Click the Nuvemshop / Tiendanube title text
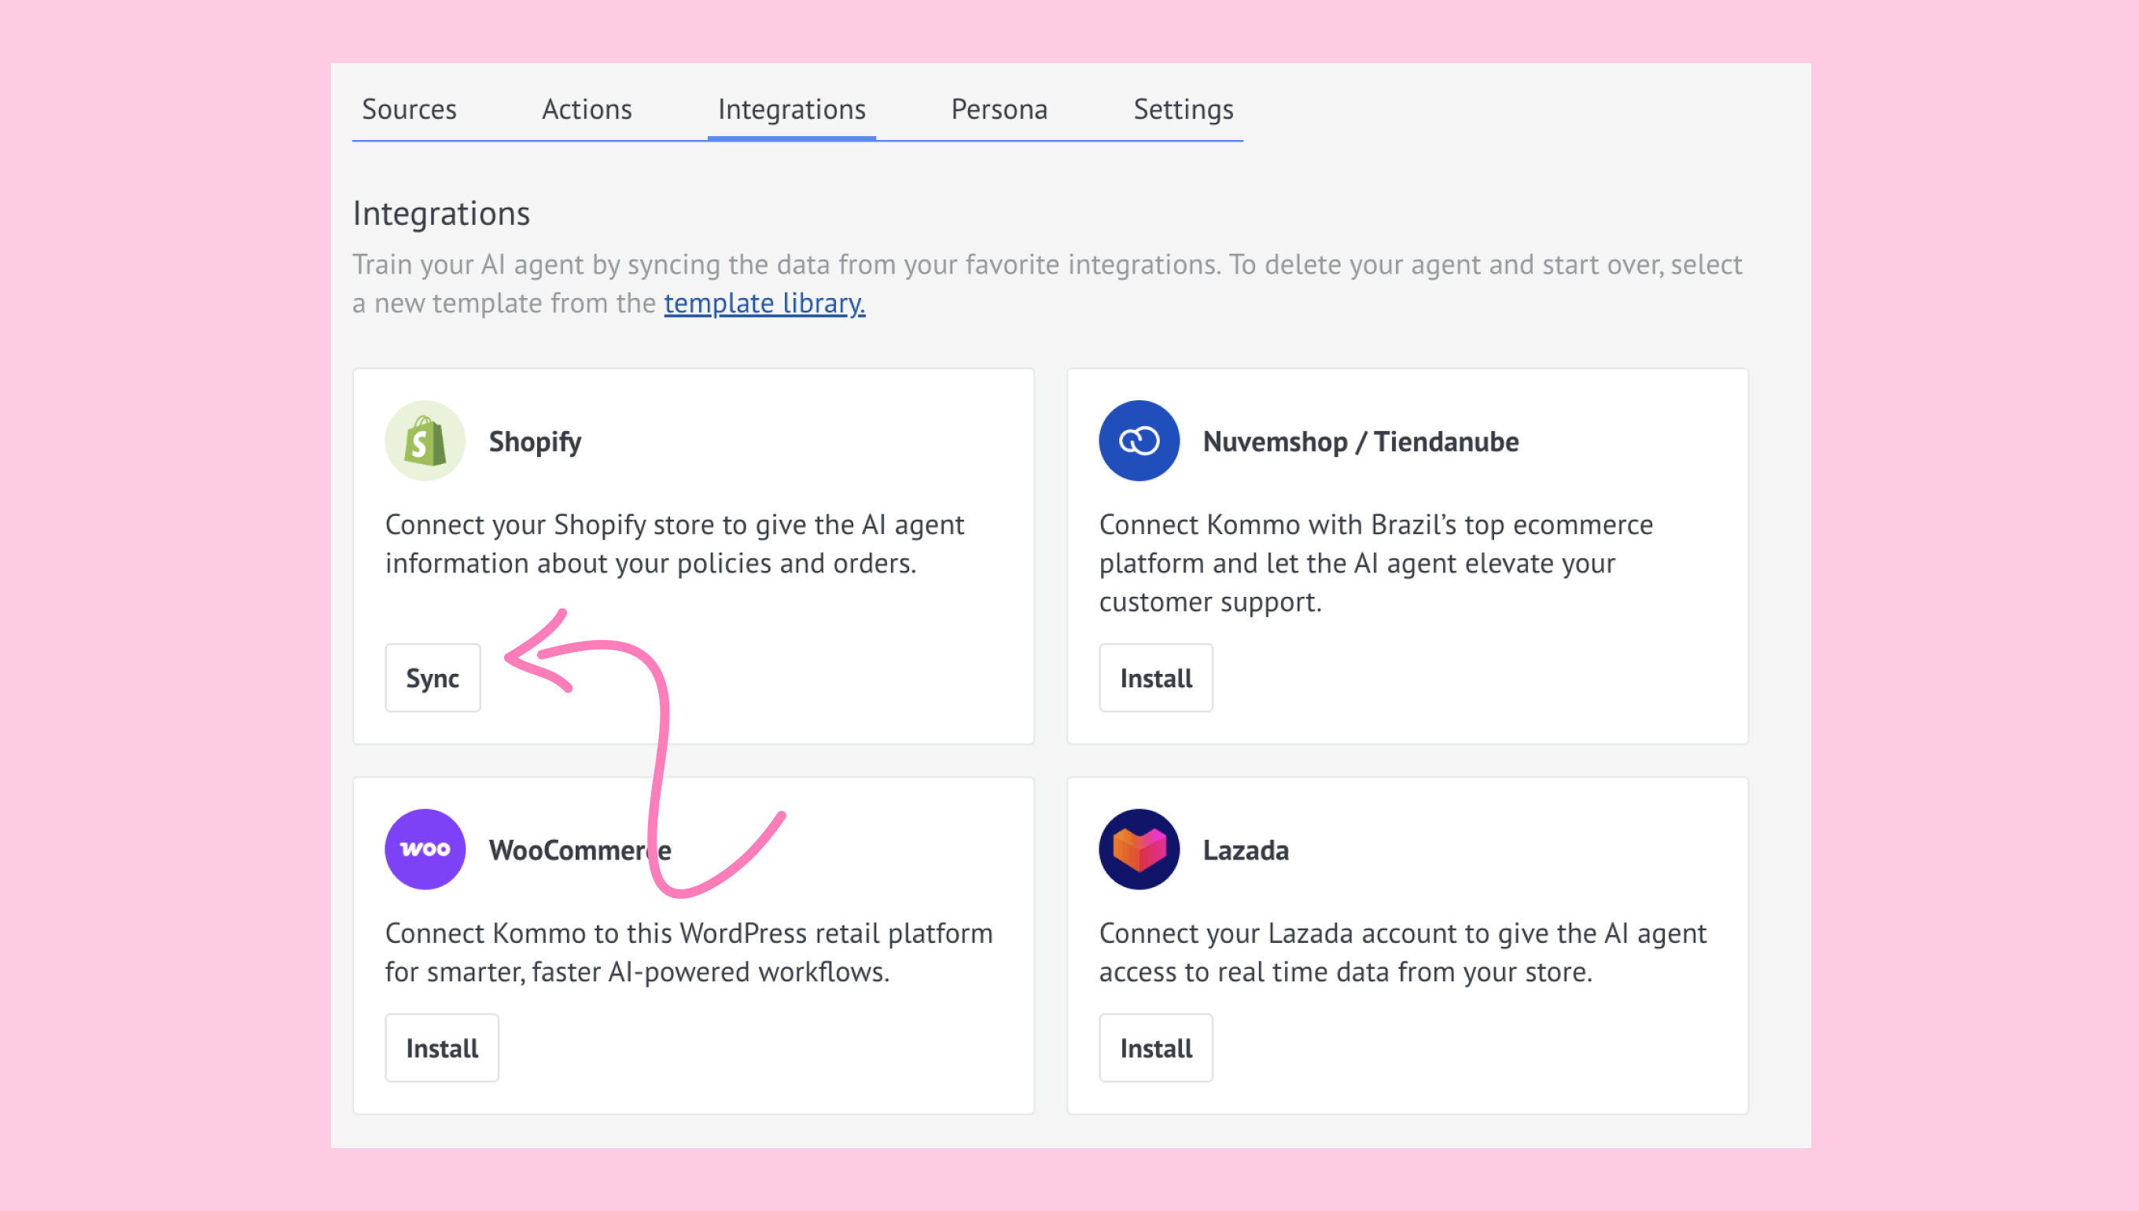The image size is (2139, 1211). pyautogui.click(x=1360, y=442)
